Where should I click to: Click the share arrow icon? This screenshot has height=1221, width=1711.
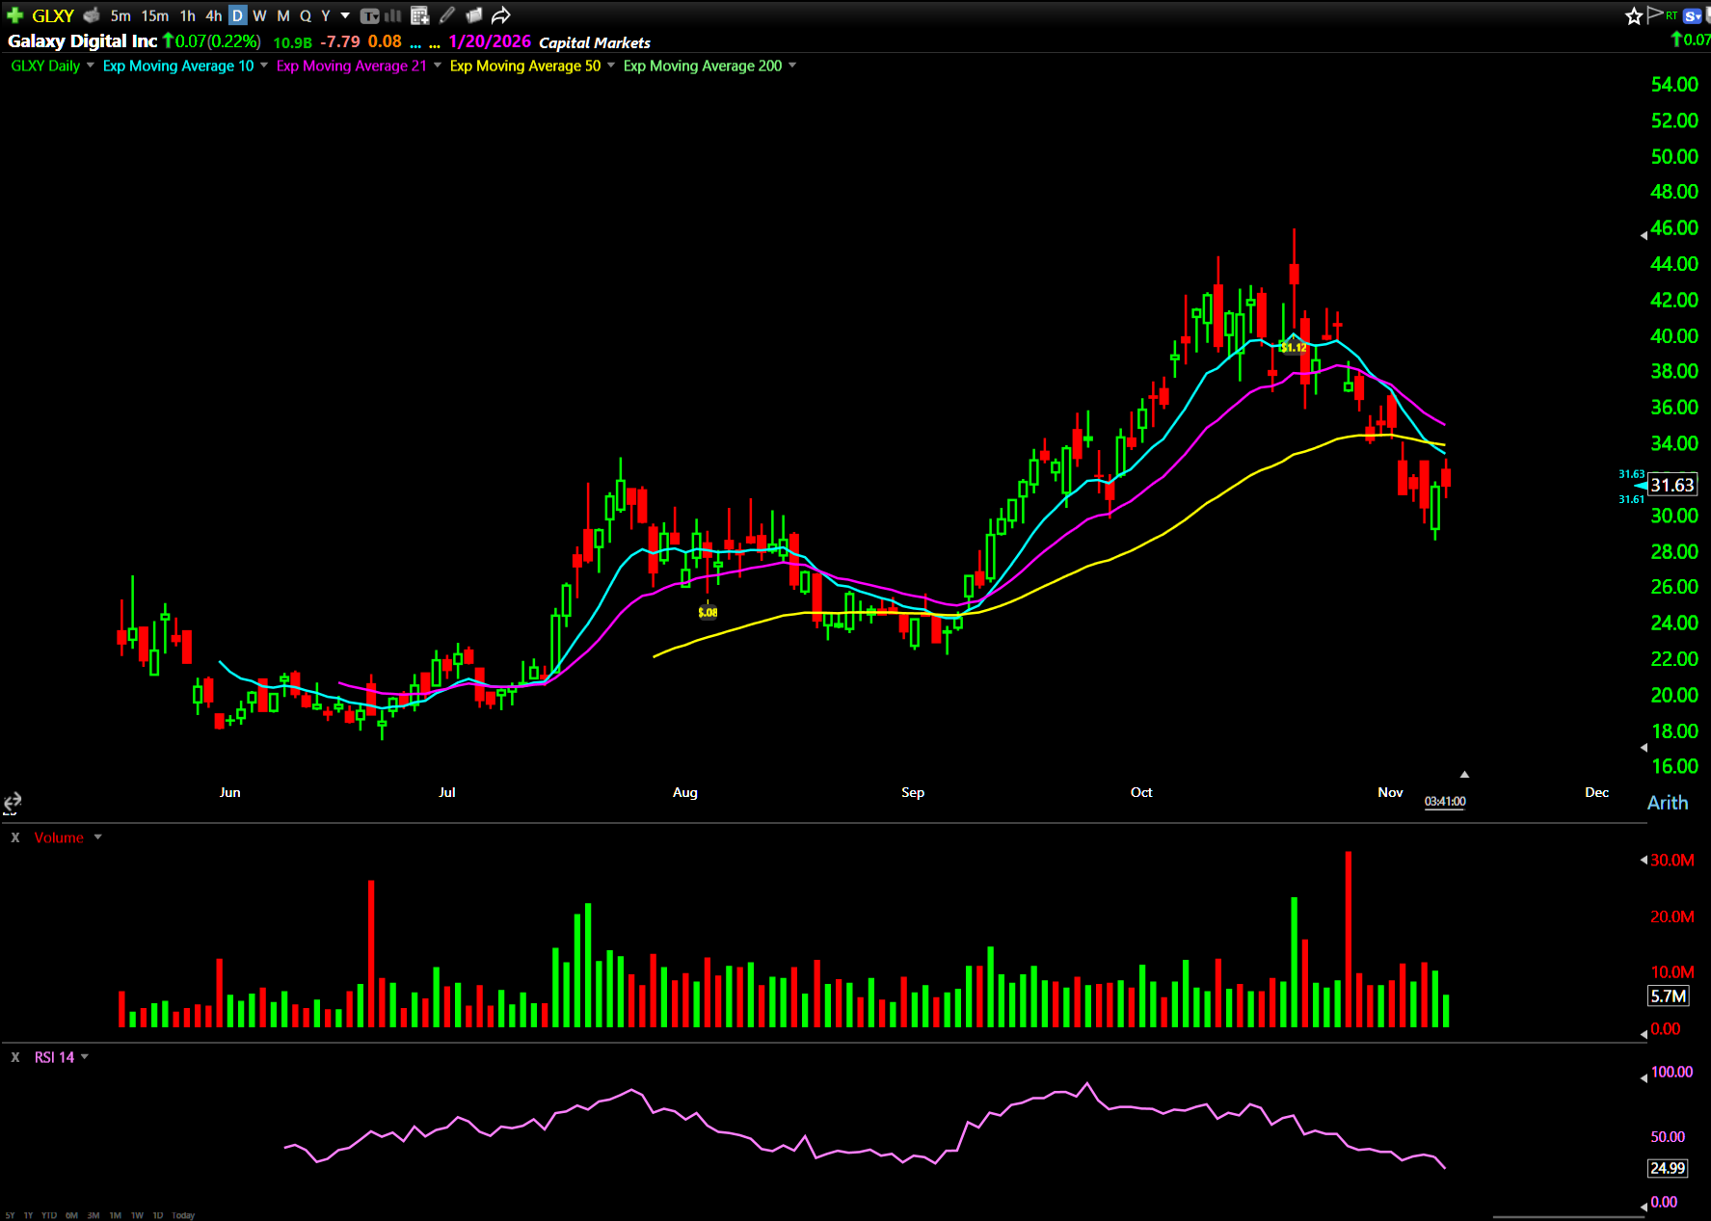(500, 15)
